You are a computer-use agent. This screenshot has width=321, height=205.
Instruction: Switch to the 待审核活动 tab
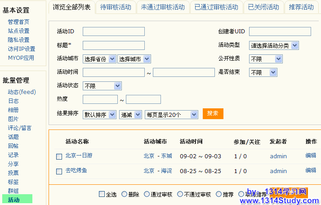point(116,7)
